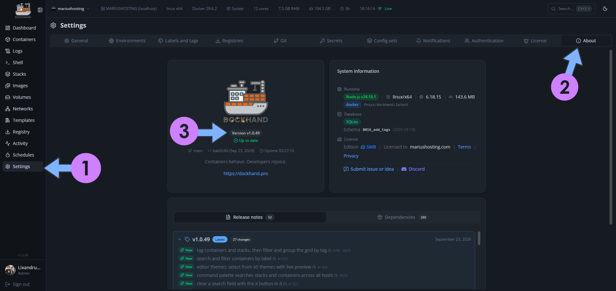The width and height of the screenshot is (616, 291).
Task: Switch to the Dependencies tab
Action: (403, 217)
